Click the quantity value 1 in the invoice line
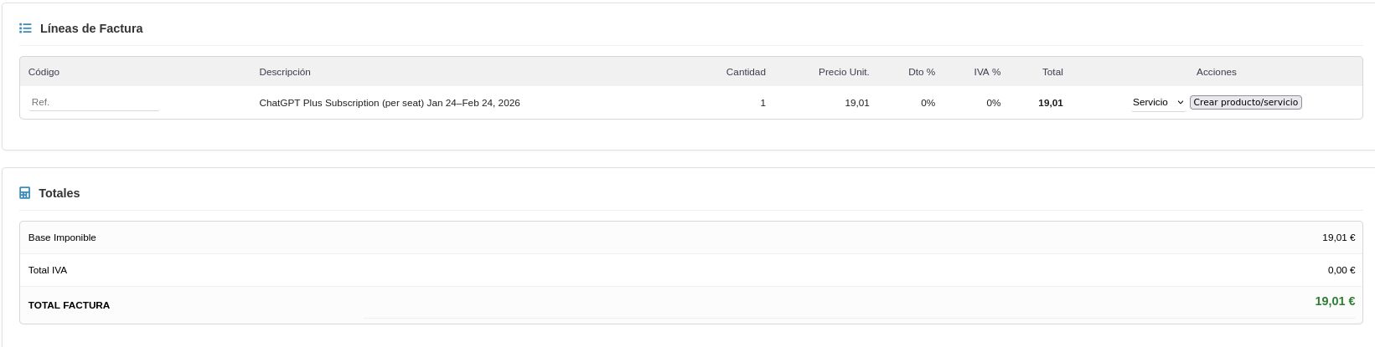This screenshot has width=1375, height=347. [762, 103]
